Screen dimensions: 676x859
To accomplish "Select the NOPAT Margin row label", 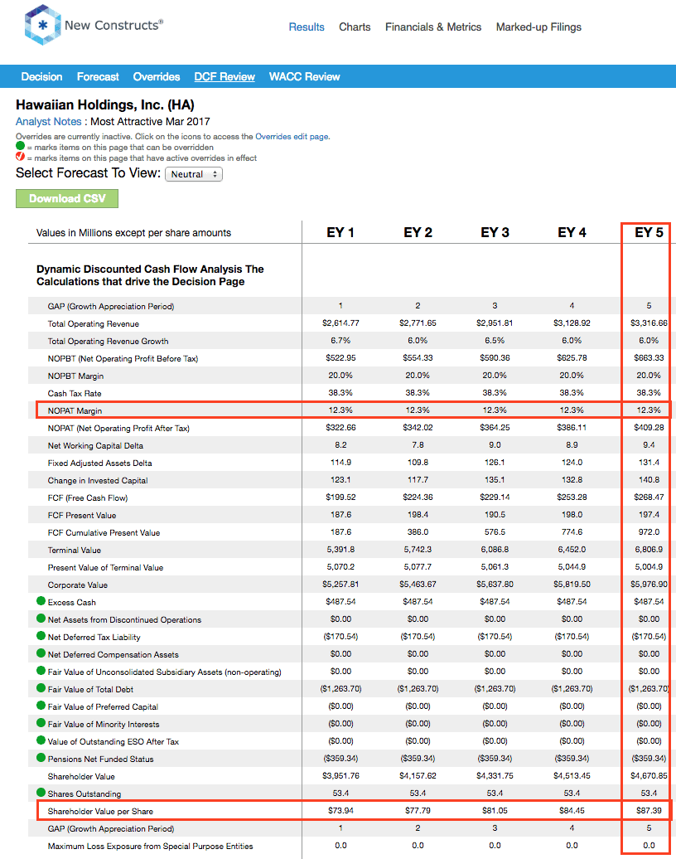I will pos(75,411).
